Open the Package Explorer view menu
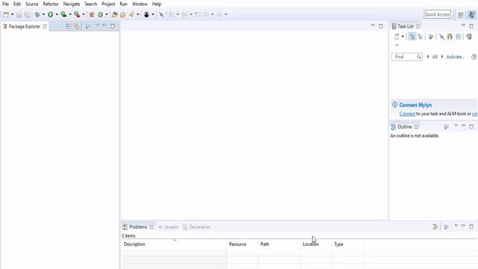This screenshot has width=478, height=269. click(97, 25)
